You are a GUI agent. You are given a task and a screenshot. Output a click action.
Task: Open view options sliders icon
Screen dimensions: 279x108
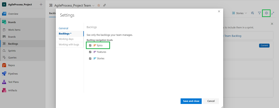click(x=252, y=13)
